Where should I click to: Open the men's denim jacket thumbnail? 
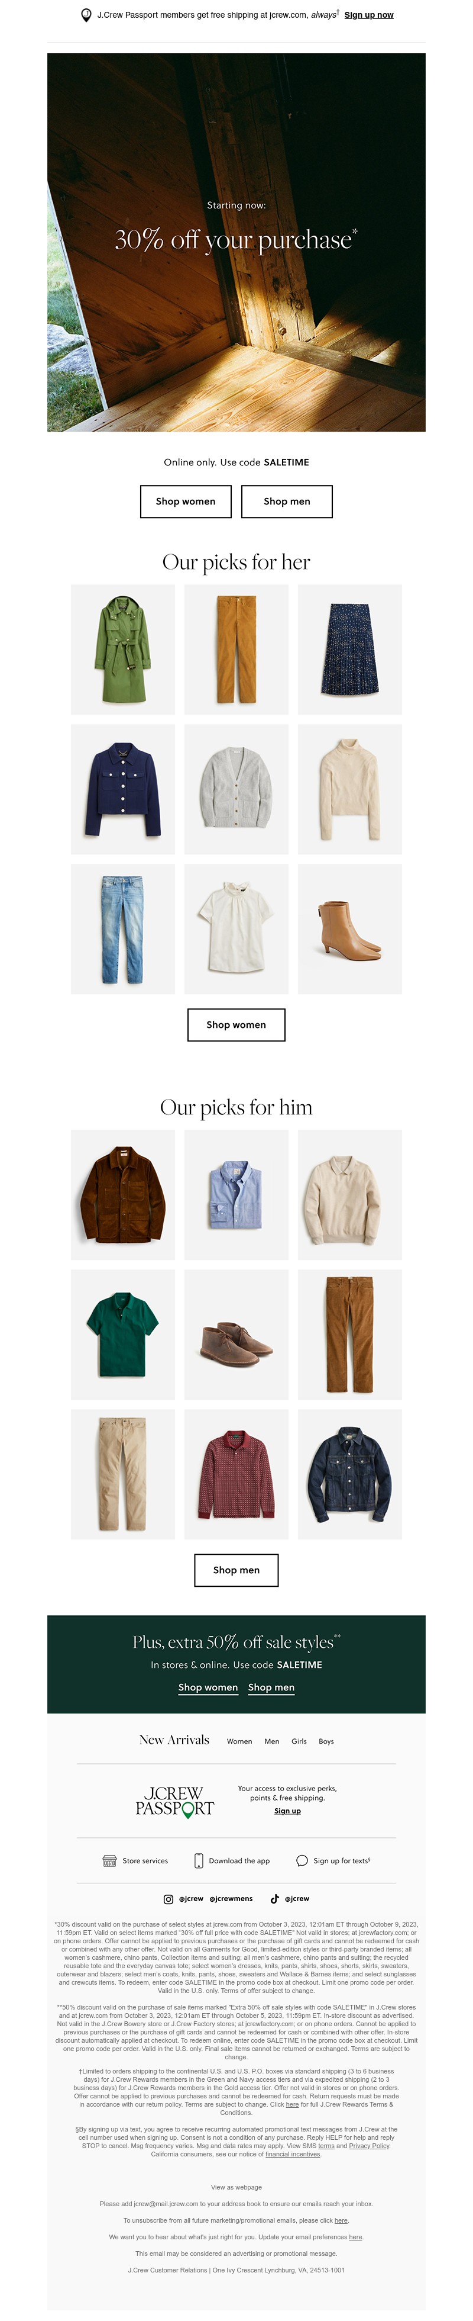pyautogui.click(x=350, y=1474)
